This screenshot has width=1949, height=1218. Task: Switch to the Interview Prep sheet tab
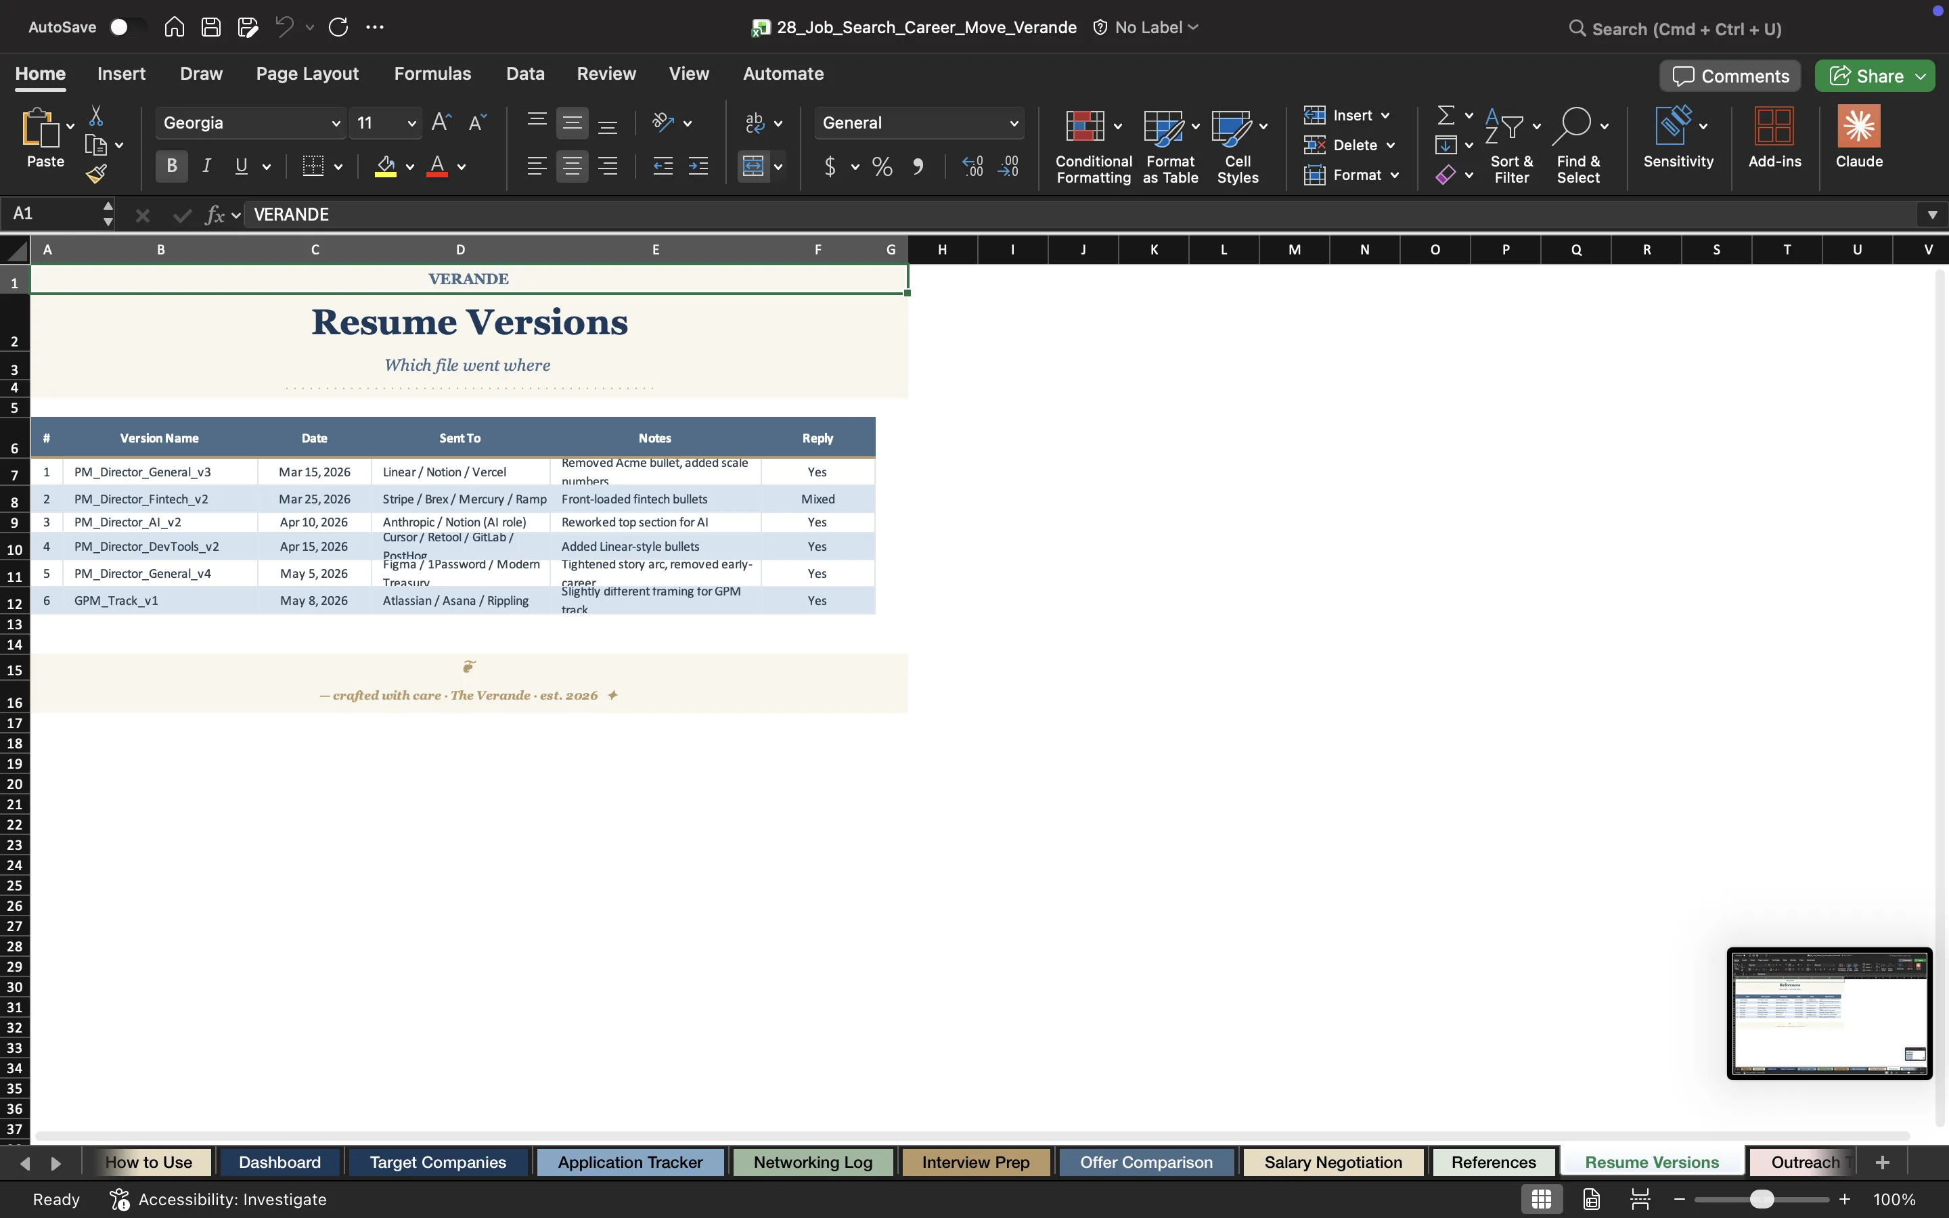click(x=975, y=1163)
